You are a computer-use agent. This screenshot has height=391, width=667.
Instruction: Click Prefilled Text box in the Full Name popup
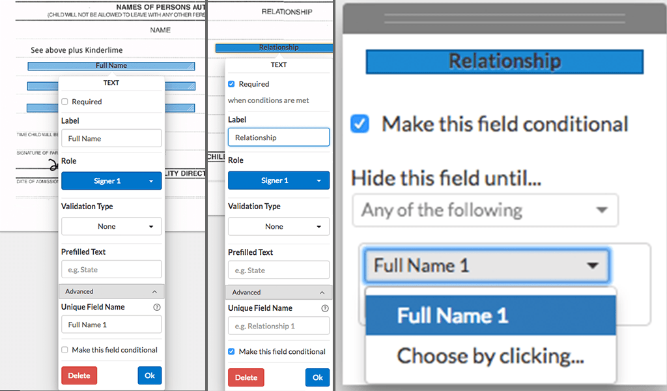[x=111, y=270]
